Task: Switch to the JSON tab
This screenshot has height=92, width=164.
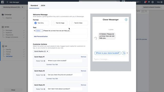Action: pos(43,6)
